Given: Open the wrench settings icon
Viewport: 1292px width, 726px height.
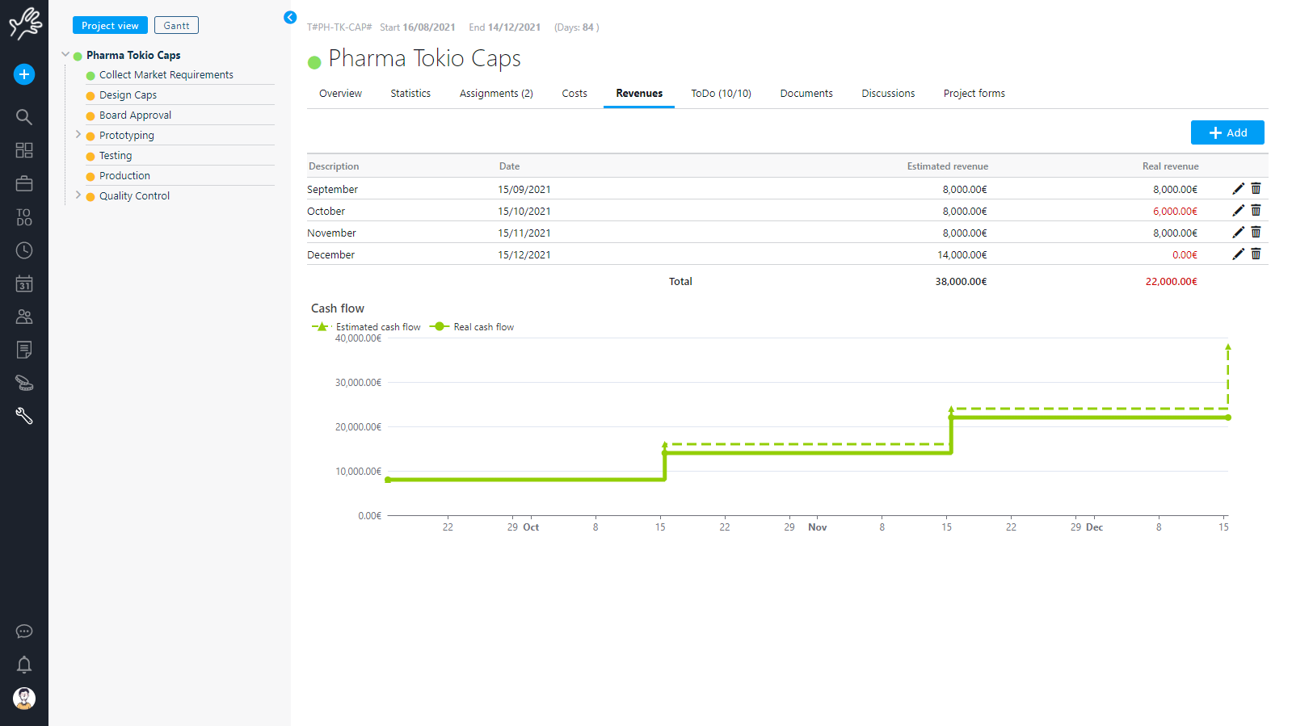Looking at the screenshot, I should 24,416.
